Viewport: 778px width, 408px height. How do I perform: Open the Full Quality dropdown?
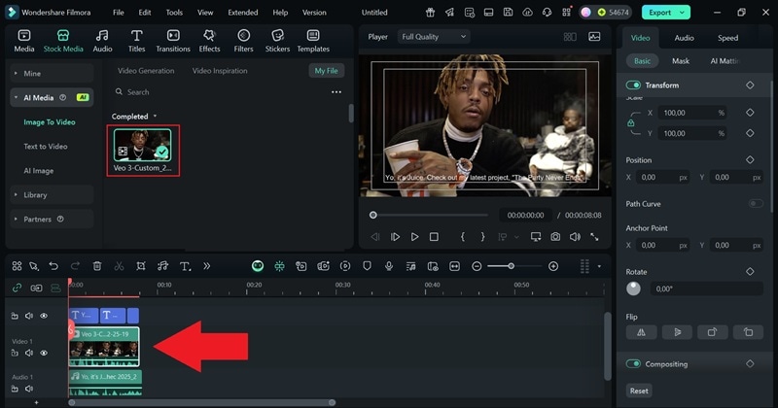click(x=434, y=37)
